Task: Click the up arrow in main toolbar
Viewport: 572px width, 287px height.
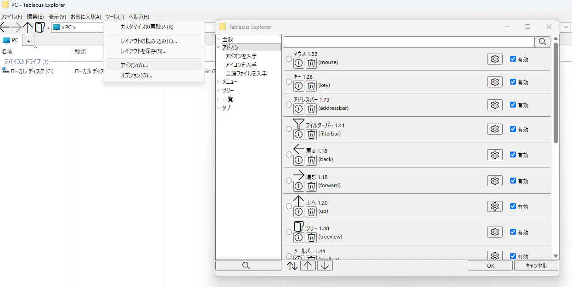Action: click(x=28, y=27)
